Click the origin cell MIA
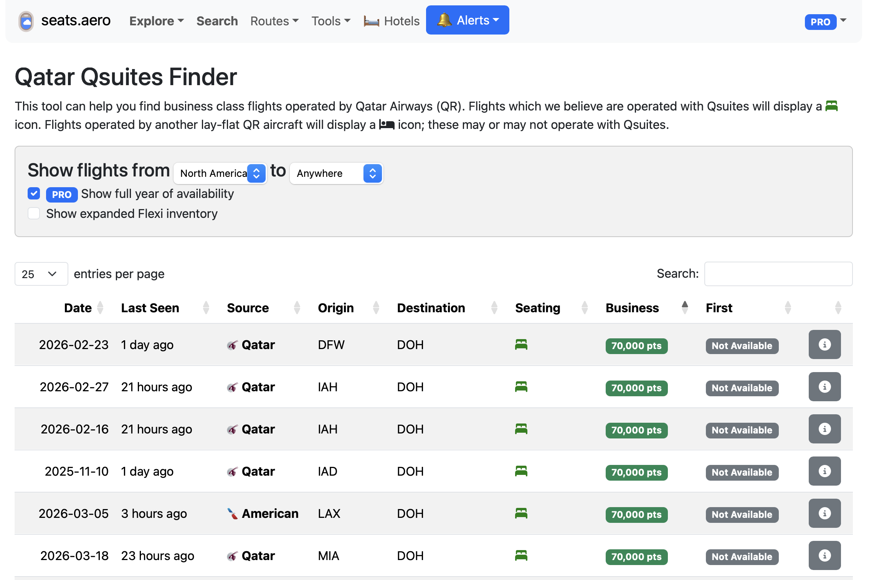 329,555
